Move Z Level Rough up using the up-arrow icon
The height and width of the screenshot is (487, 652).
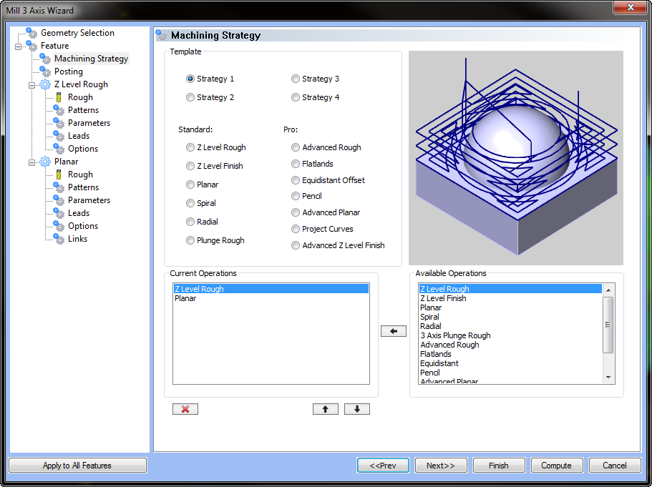pyautogui.click(x=326, y=408)
